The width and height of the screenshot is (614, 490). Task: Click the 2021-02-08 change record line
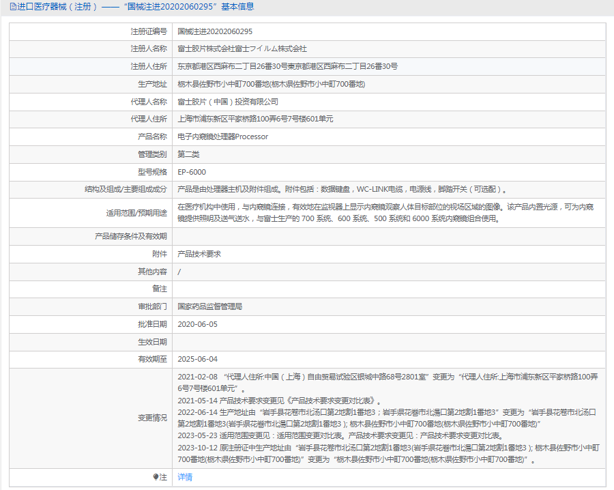(388, 383)
